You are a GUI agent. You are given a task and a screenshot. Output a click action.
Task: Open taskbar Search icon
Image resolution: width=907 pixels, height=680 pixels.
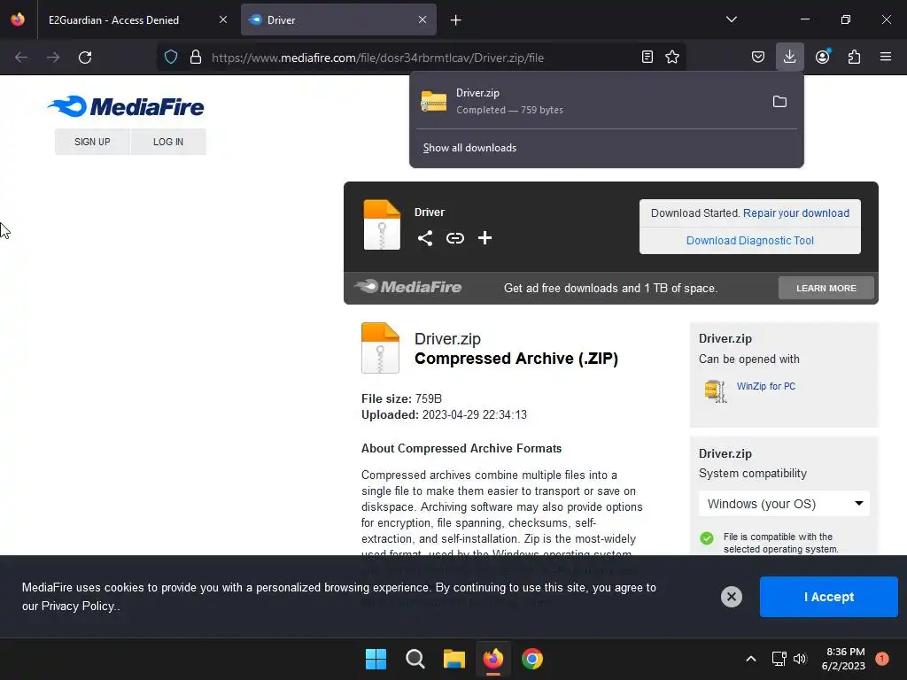[x=415, y=659]
